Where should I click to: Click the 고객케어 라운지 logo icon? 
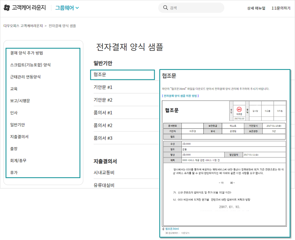tap(7, 8)
